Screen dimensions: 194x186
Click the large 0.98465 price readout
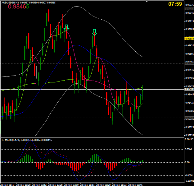(19, 7)
